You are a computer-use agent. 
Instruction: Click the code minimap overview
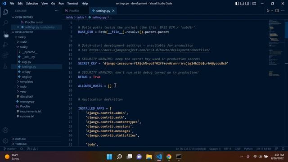[x=275, y=48]
